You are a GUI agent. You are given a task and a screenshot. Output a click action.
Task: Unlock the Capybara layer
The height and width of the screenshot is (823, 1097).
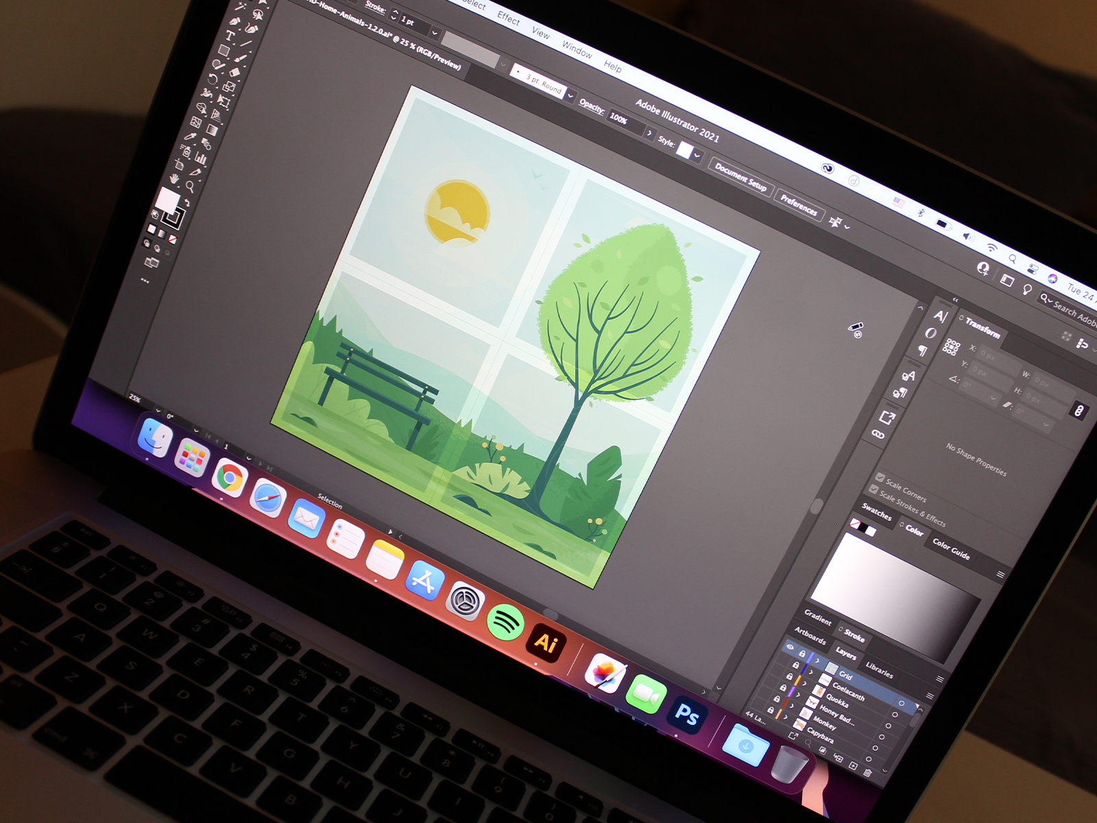(x=771, y=710)
